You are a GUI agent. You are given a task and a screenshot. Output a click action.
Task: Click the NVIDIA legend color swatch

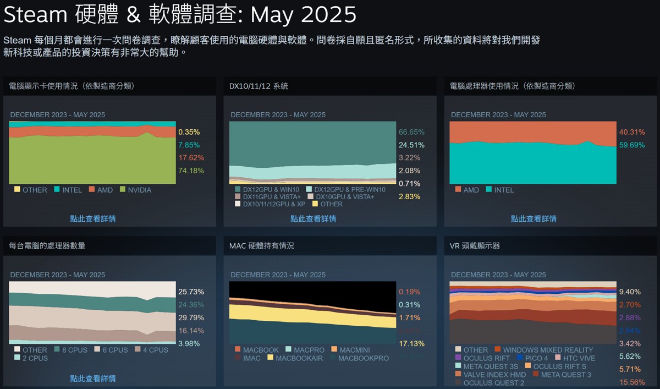pyautogui.click(x=123, y=190)
